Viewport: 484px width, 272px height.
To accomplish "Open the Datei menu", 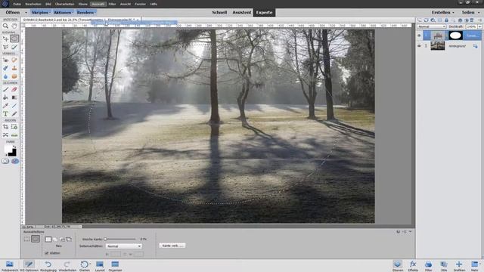I will [17, 4].
